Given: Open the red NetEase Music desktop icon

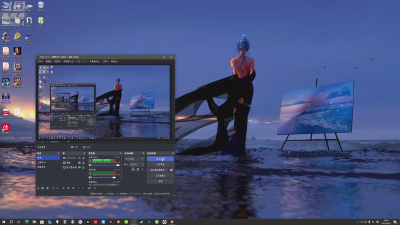Looking at the screenshot, I should click(x=5, y=128).
